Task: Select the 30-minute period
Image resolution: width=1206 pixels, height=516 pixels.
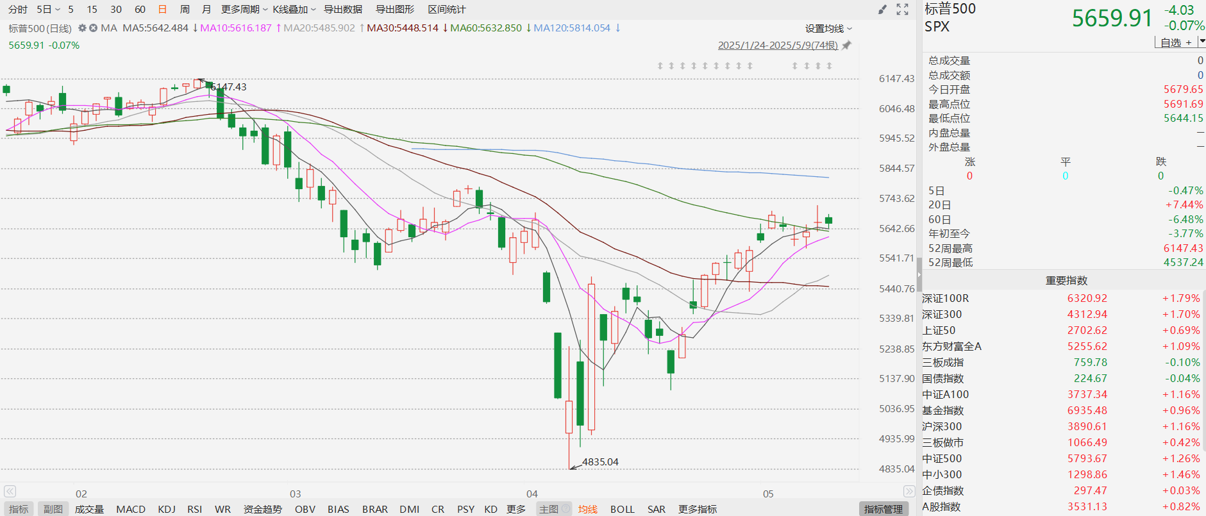Action: pos(116,10)
